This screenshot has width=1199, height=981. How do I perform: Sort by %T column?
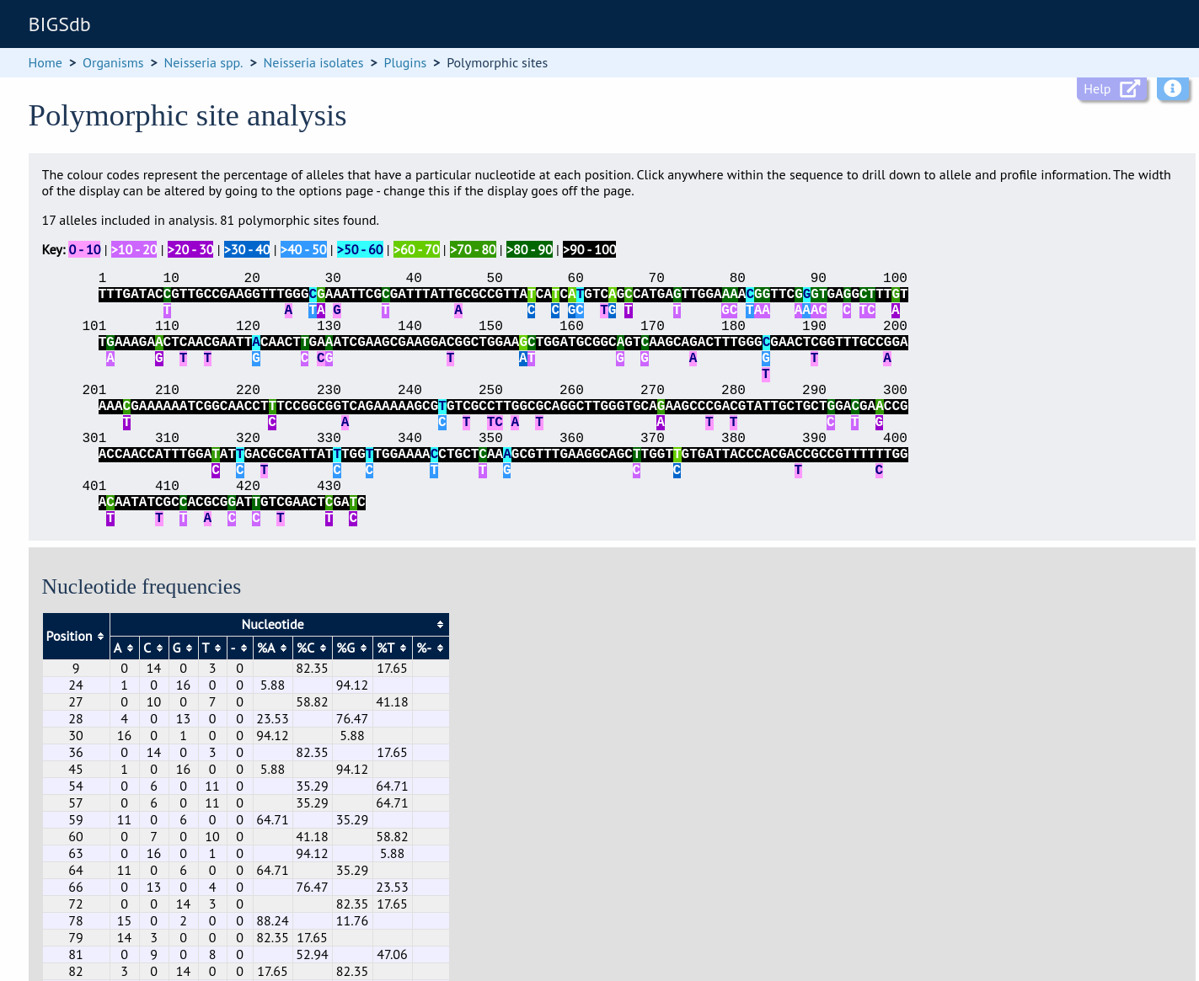point(392,648)
